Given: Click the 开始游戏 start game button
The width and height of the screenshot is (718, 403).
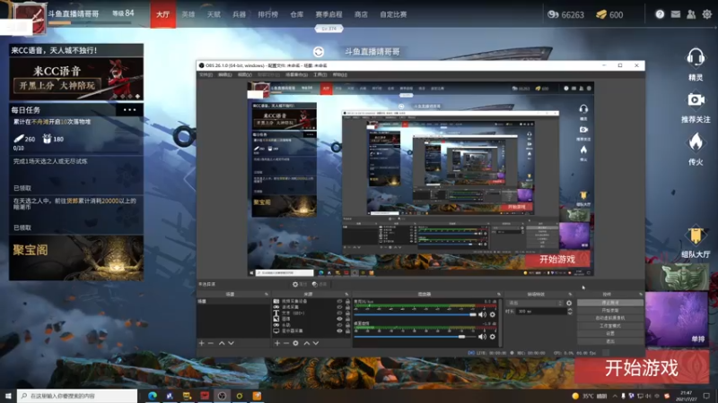Looking at the screenshot, I should tap(642, 368).
